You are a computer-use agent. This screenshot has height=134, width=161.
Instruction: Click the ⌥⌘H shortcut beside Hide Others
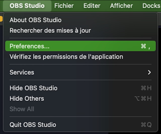pos(143,99)
